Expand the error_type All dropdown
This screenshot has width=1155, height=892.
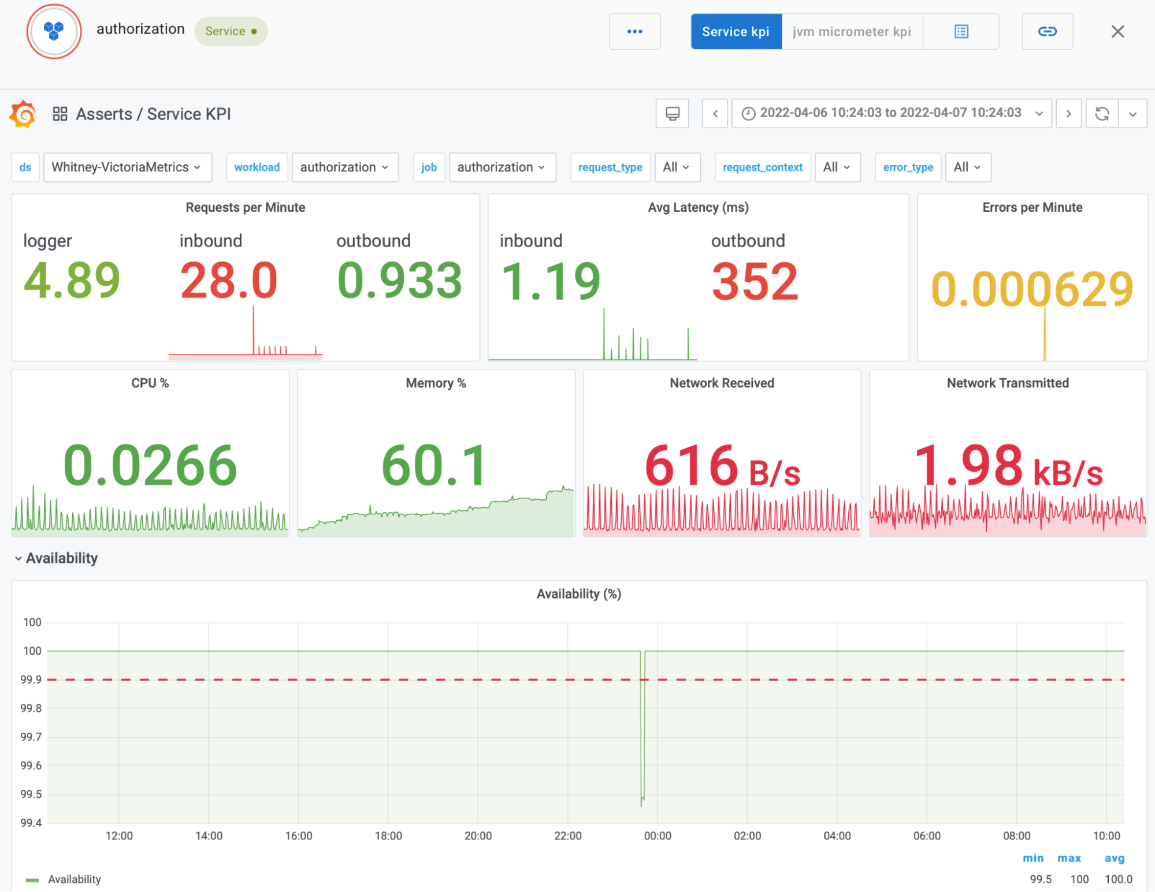967,167
